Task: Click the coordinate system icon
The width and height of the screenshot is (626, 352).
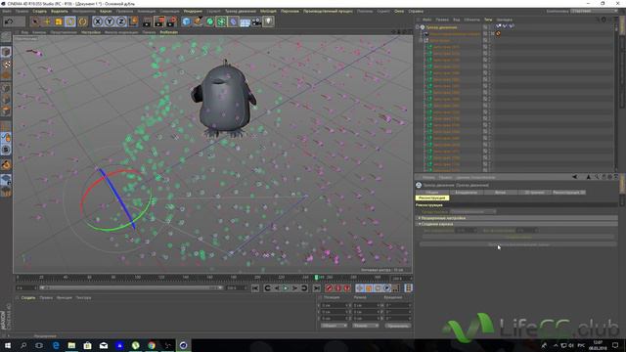Action: 133,22
